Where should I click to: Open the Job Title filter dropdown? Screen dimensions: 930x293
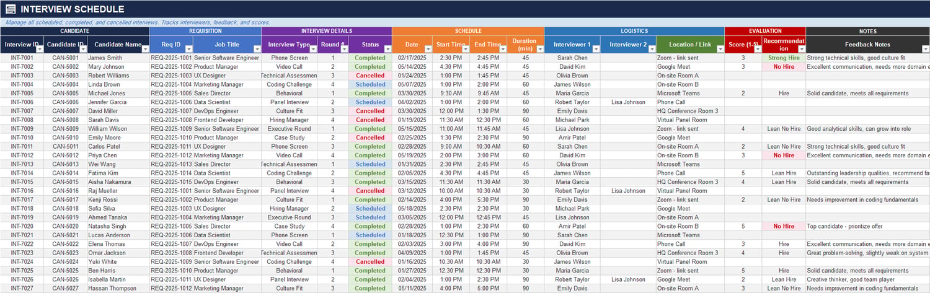click(x=257, y=49)
